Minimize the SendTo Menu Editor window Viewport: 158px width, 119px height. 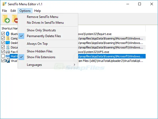coord(128,4)
